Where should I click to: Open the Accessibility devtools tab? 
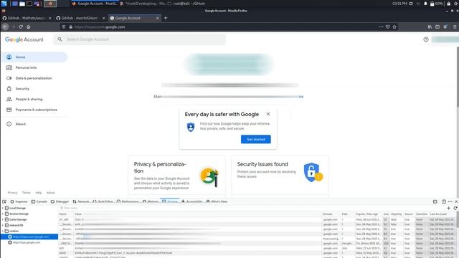pos(192,201)
